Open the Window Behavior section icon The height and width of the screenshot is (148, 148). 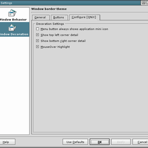[x=12, y=13]
